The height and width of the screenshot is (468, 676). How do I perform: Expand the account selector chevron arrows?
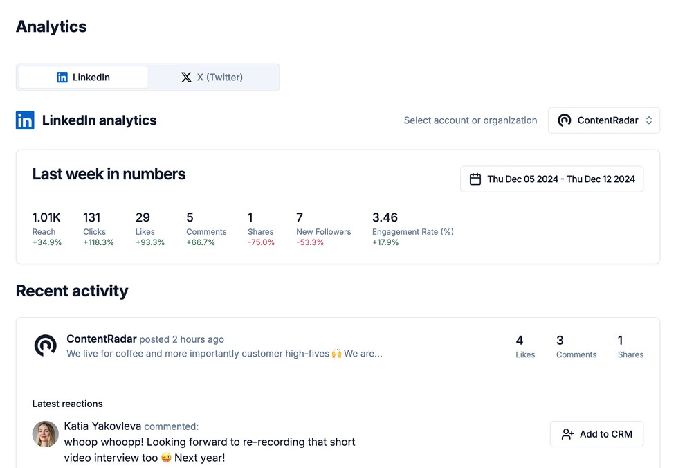649,120
